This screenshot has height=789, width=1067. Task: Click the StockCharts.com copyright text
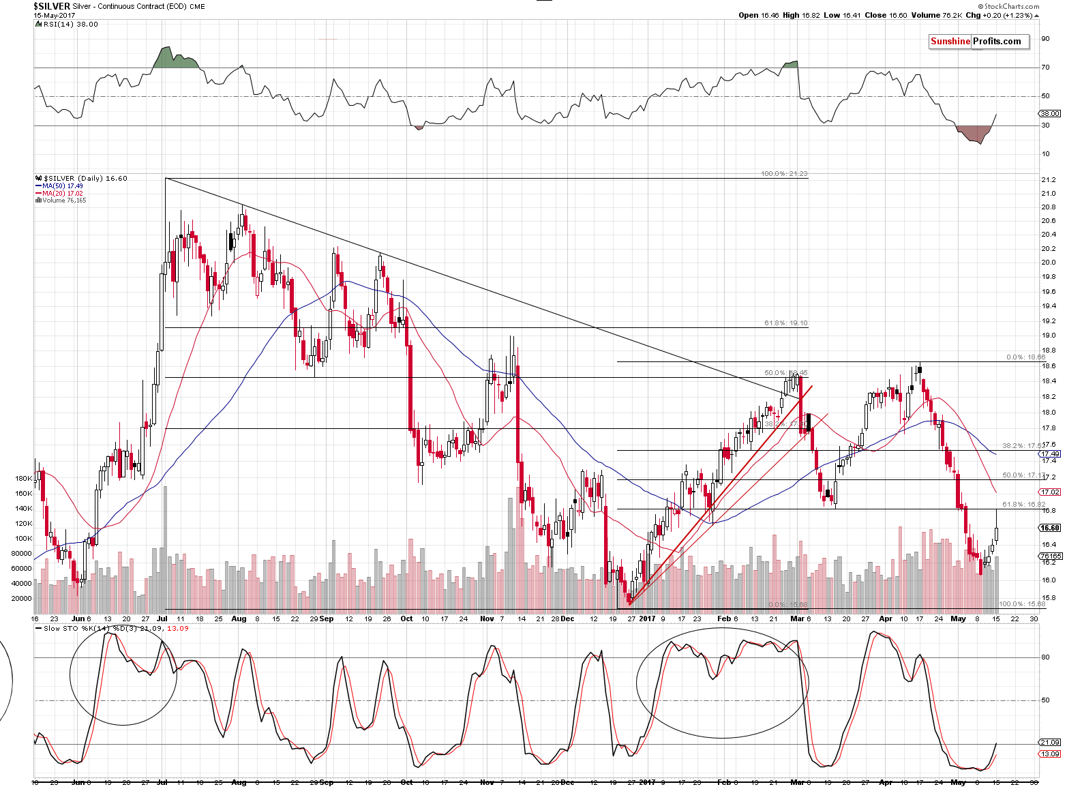tap(1008, 6)
